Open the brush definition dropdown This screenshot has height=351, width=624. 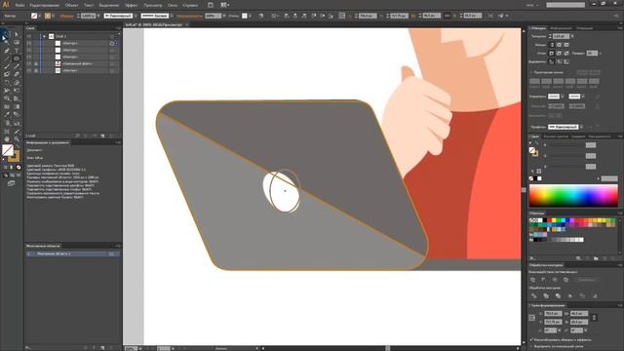point(172,16)
